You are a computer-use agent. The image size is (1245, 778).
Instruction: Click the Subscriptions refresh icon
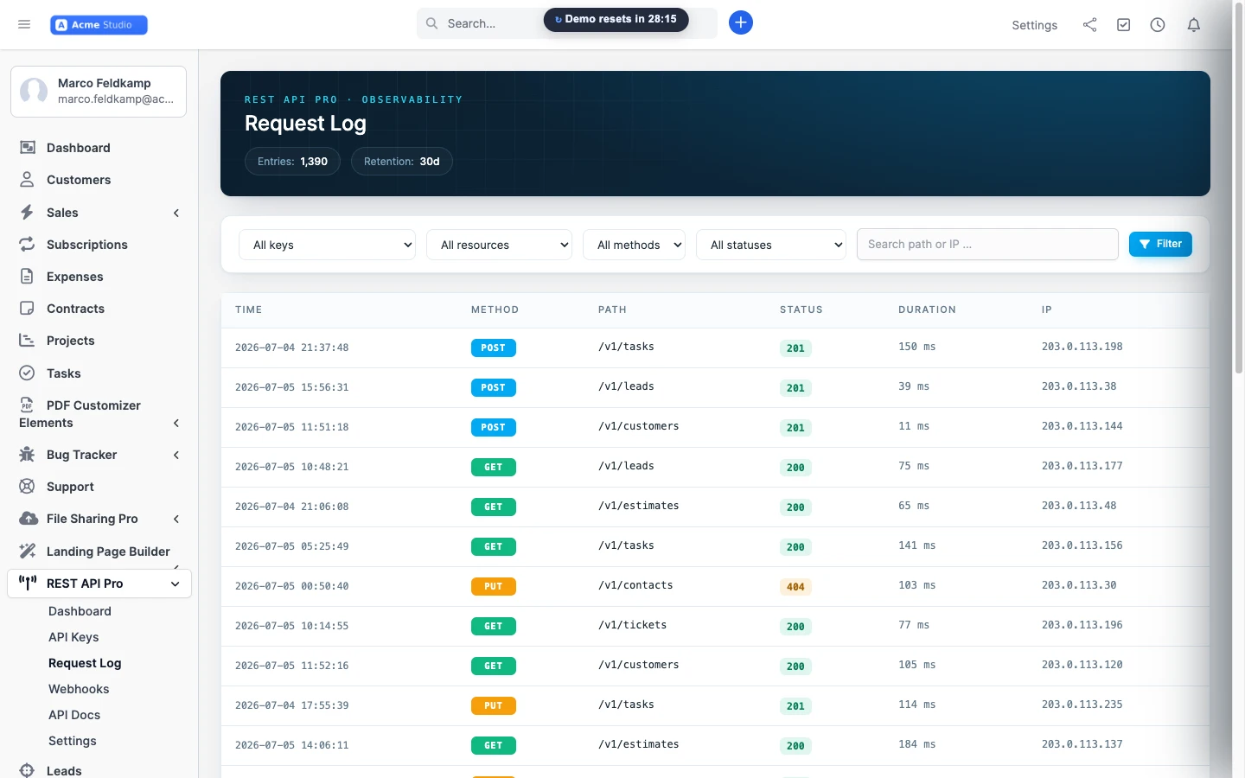(28, 245)
